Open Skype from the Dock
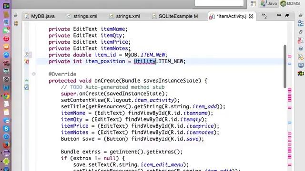305x171 pixels. (6, 129)
